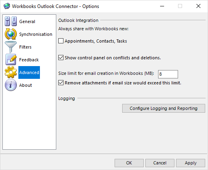Click the Synchronisation globe arrows icon
The height and width of the screenshot is (170, 208).
tap(11, 34)
